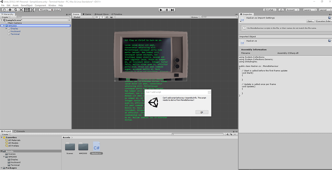
Task: Select the Hacker.cs script asset
Action: 96,147
